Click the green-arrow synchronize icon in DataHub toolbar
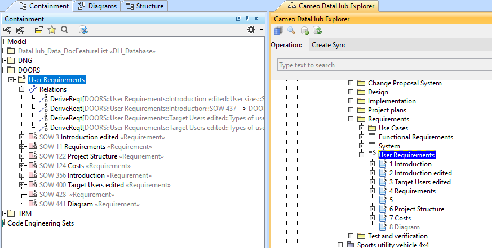This screenshot has height=248, width=492. (317, 30)
